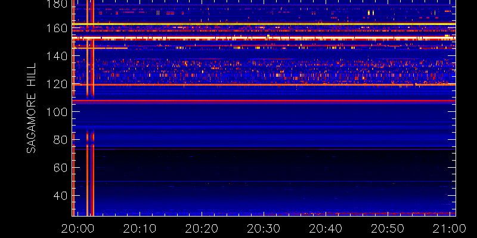The height and width of the screenshot is (238, 477).
Task: Click the 100 frequency axis label
Action: [57, 112]
